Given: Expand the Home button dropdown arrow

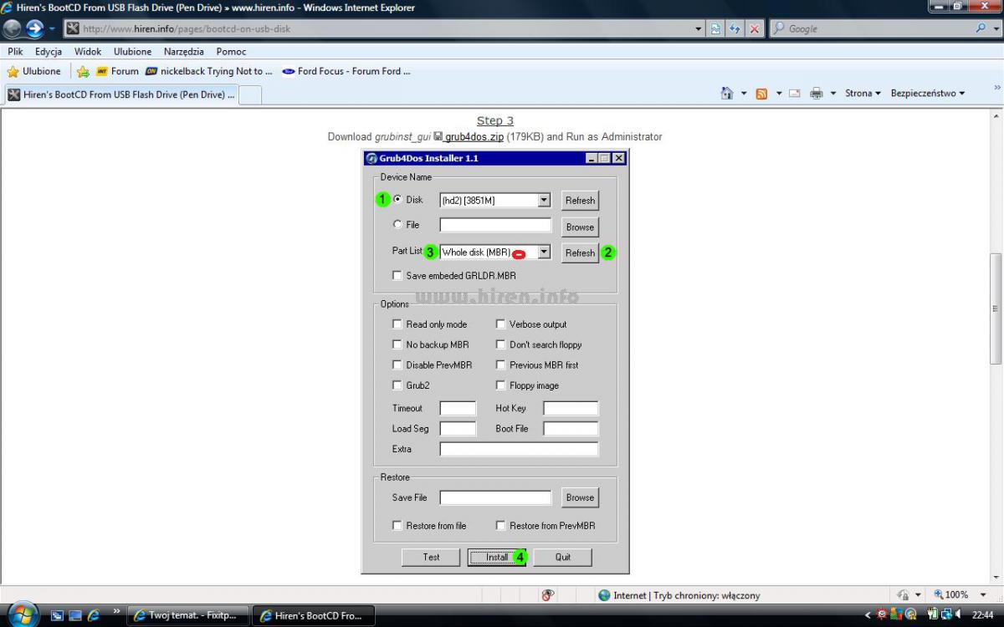Looking at the screenshot, I should point(743,94).
